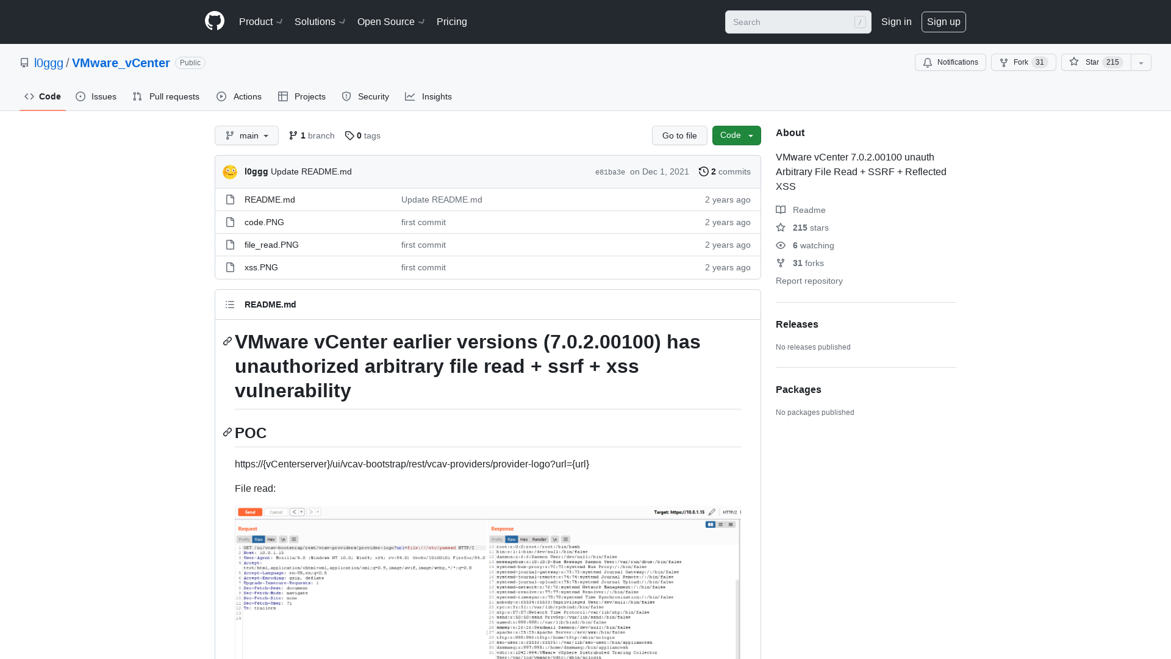
Task: Click the README.md file icon
Action: (x=230, y=200)
